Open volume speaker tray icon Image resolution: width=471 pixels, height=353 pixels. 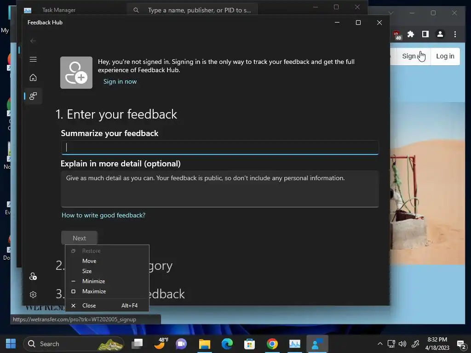(x=402, y=344)
